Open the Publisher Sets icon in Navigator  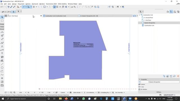coord(178,12)
